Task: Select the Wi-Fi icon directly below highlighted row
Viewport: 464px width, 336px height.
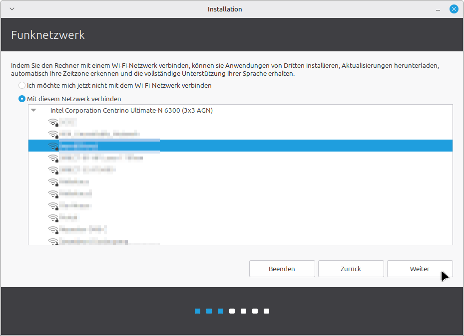Action: (53, 158)
